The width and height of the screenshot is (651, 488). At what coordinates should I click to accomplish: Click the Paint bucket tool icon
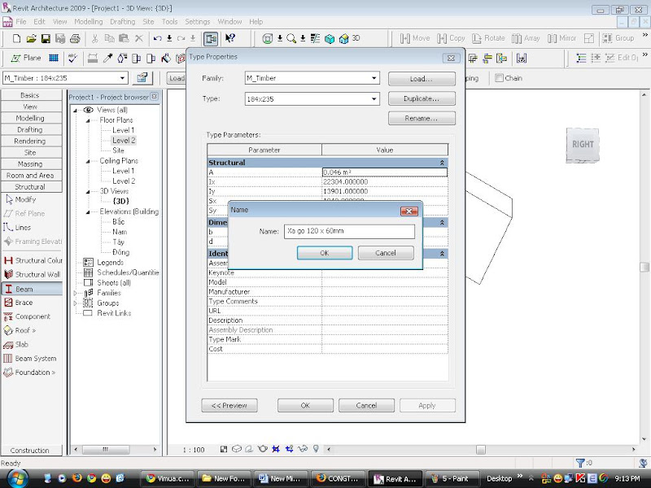[166, 58]
